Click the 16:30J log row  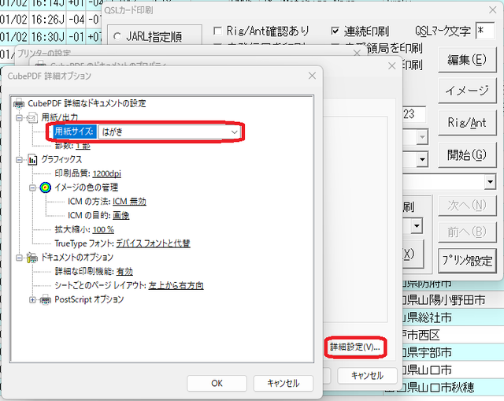(x=50, y=37)
